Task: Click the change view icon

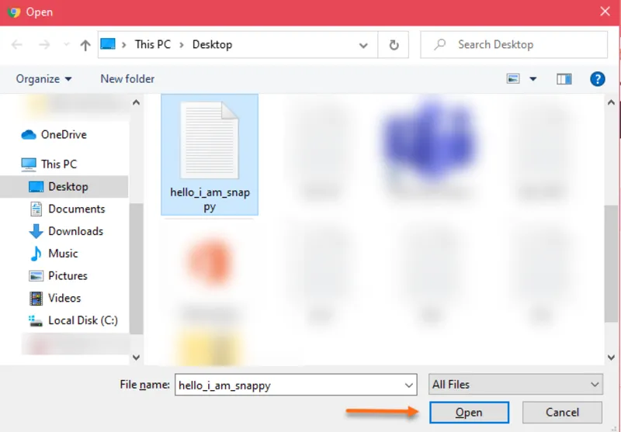Action: [x=513, y=79]
